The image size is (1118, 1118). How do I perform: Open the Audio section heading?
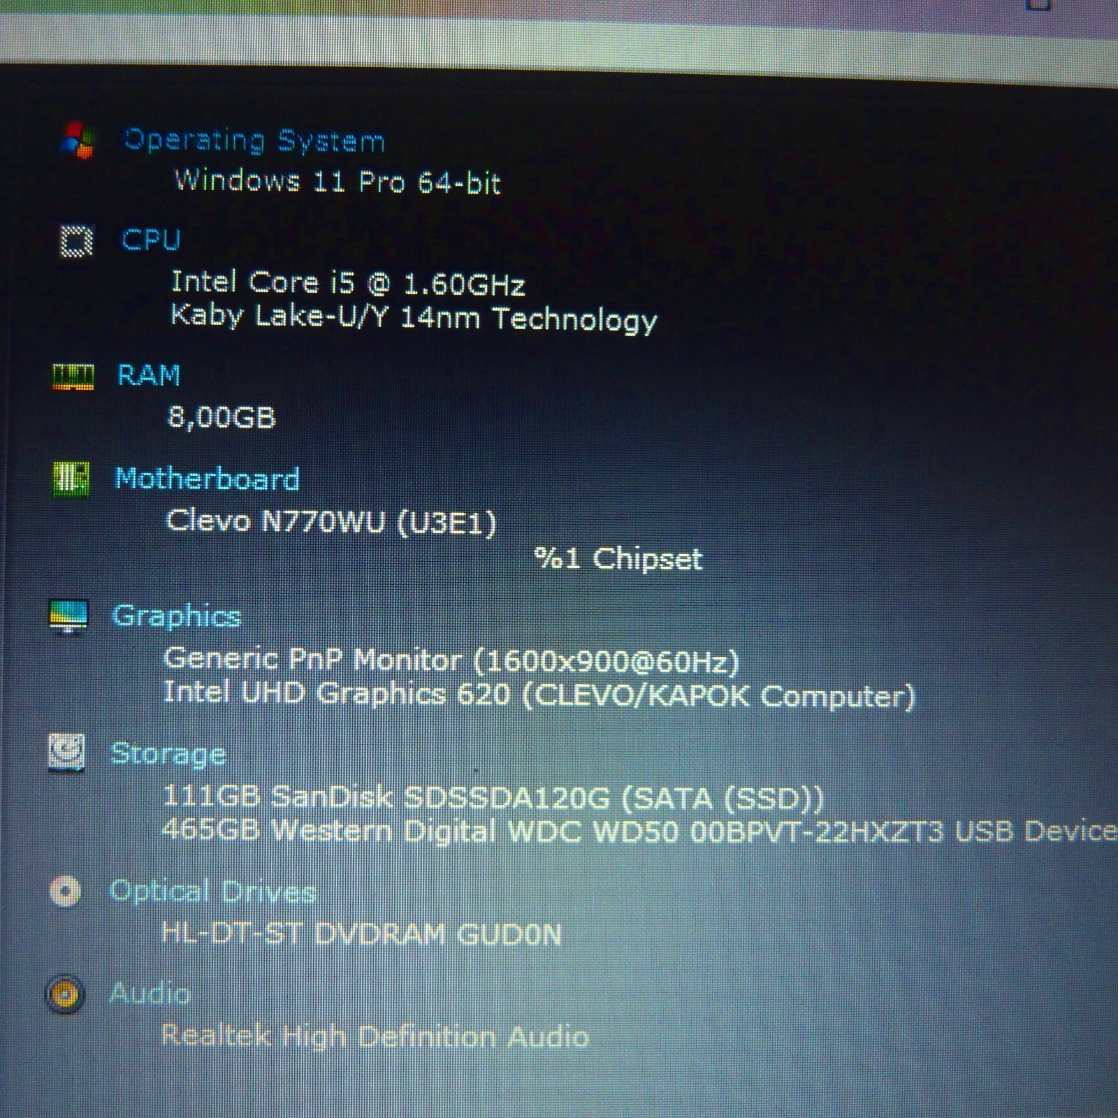click(150, 994)
